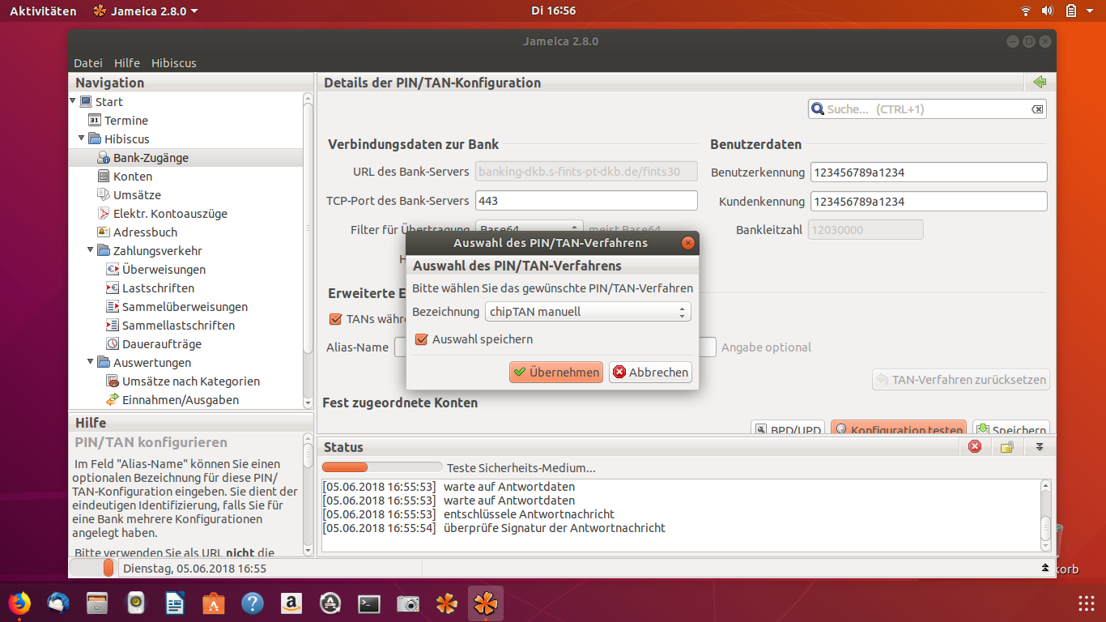Collapse the Hibiscus tree node
This screenshot has height=622, width=1106.
(81, 138)
